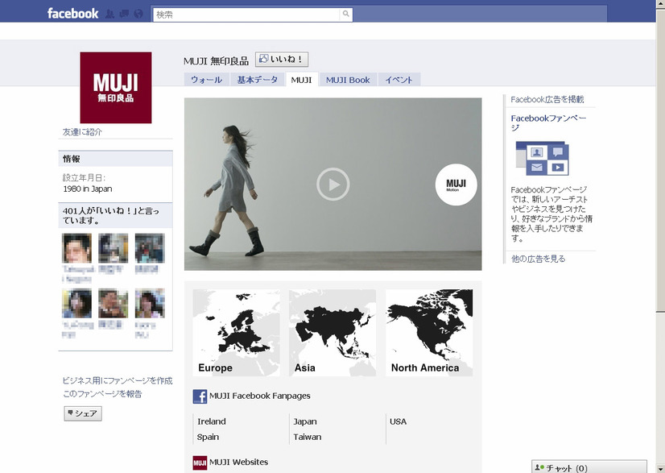Switch to the ウォール tab
This screenshot has height=473, width=665.
click(206, 80)
